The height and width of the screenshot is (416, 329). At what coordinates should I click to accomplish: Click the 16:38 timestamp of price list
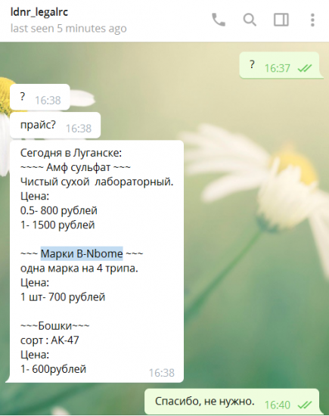click(x=162, y=373)
